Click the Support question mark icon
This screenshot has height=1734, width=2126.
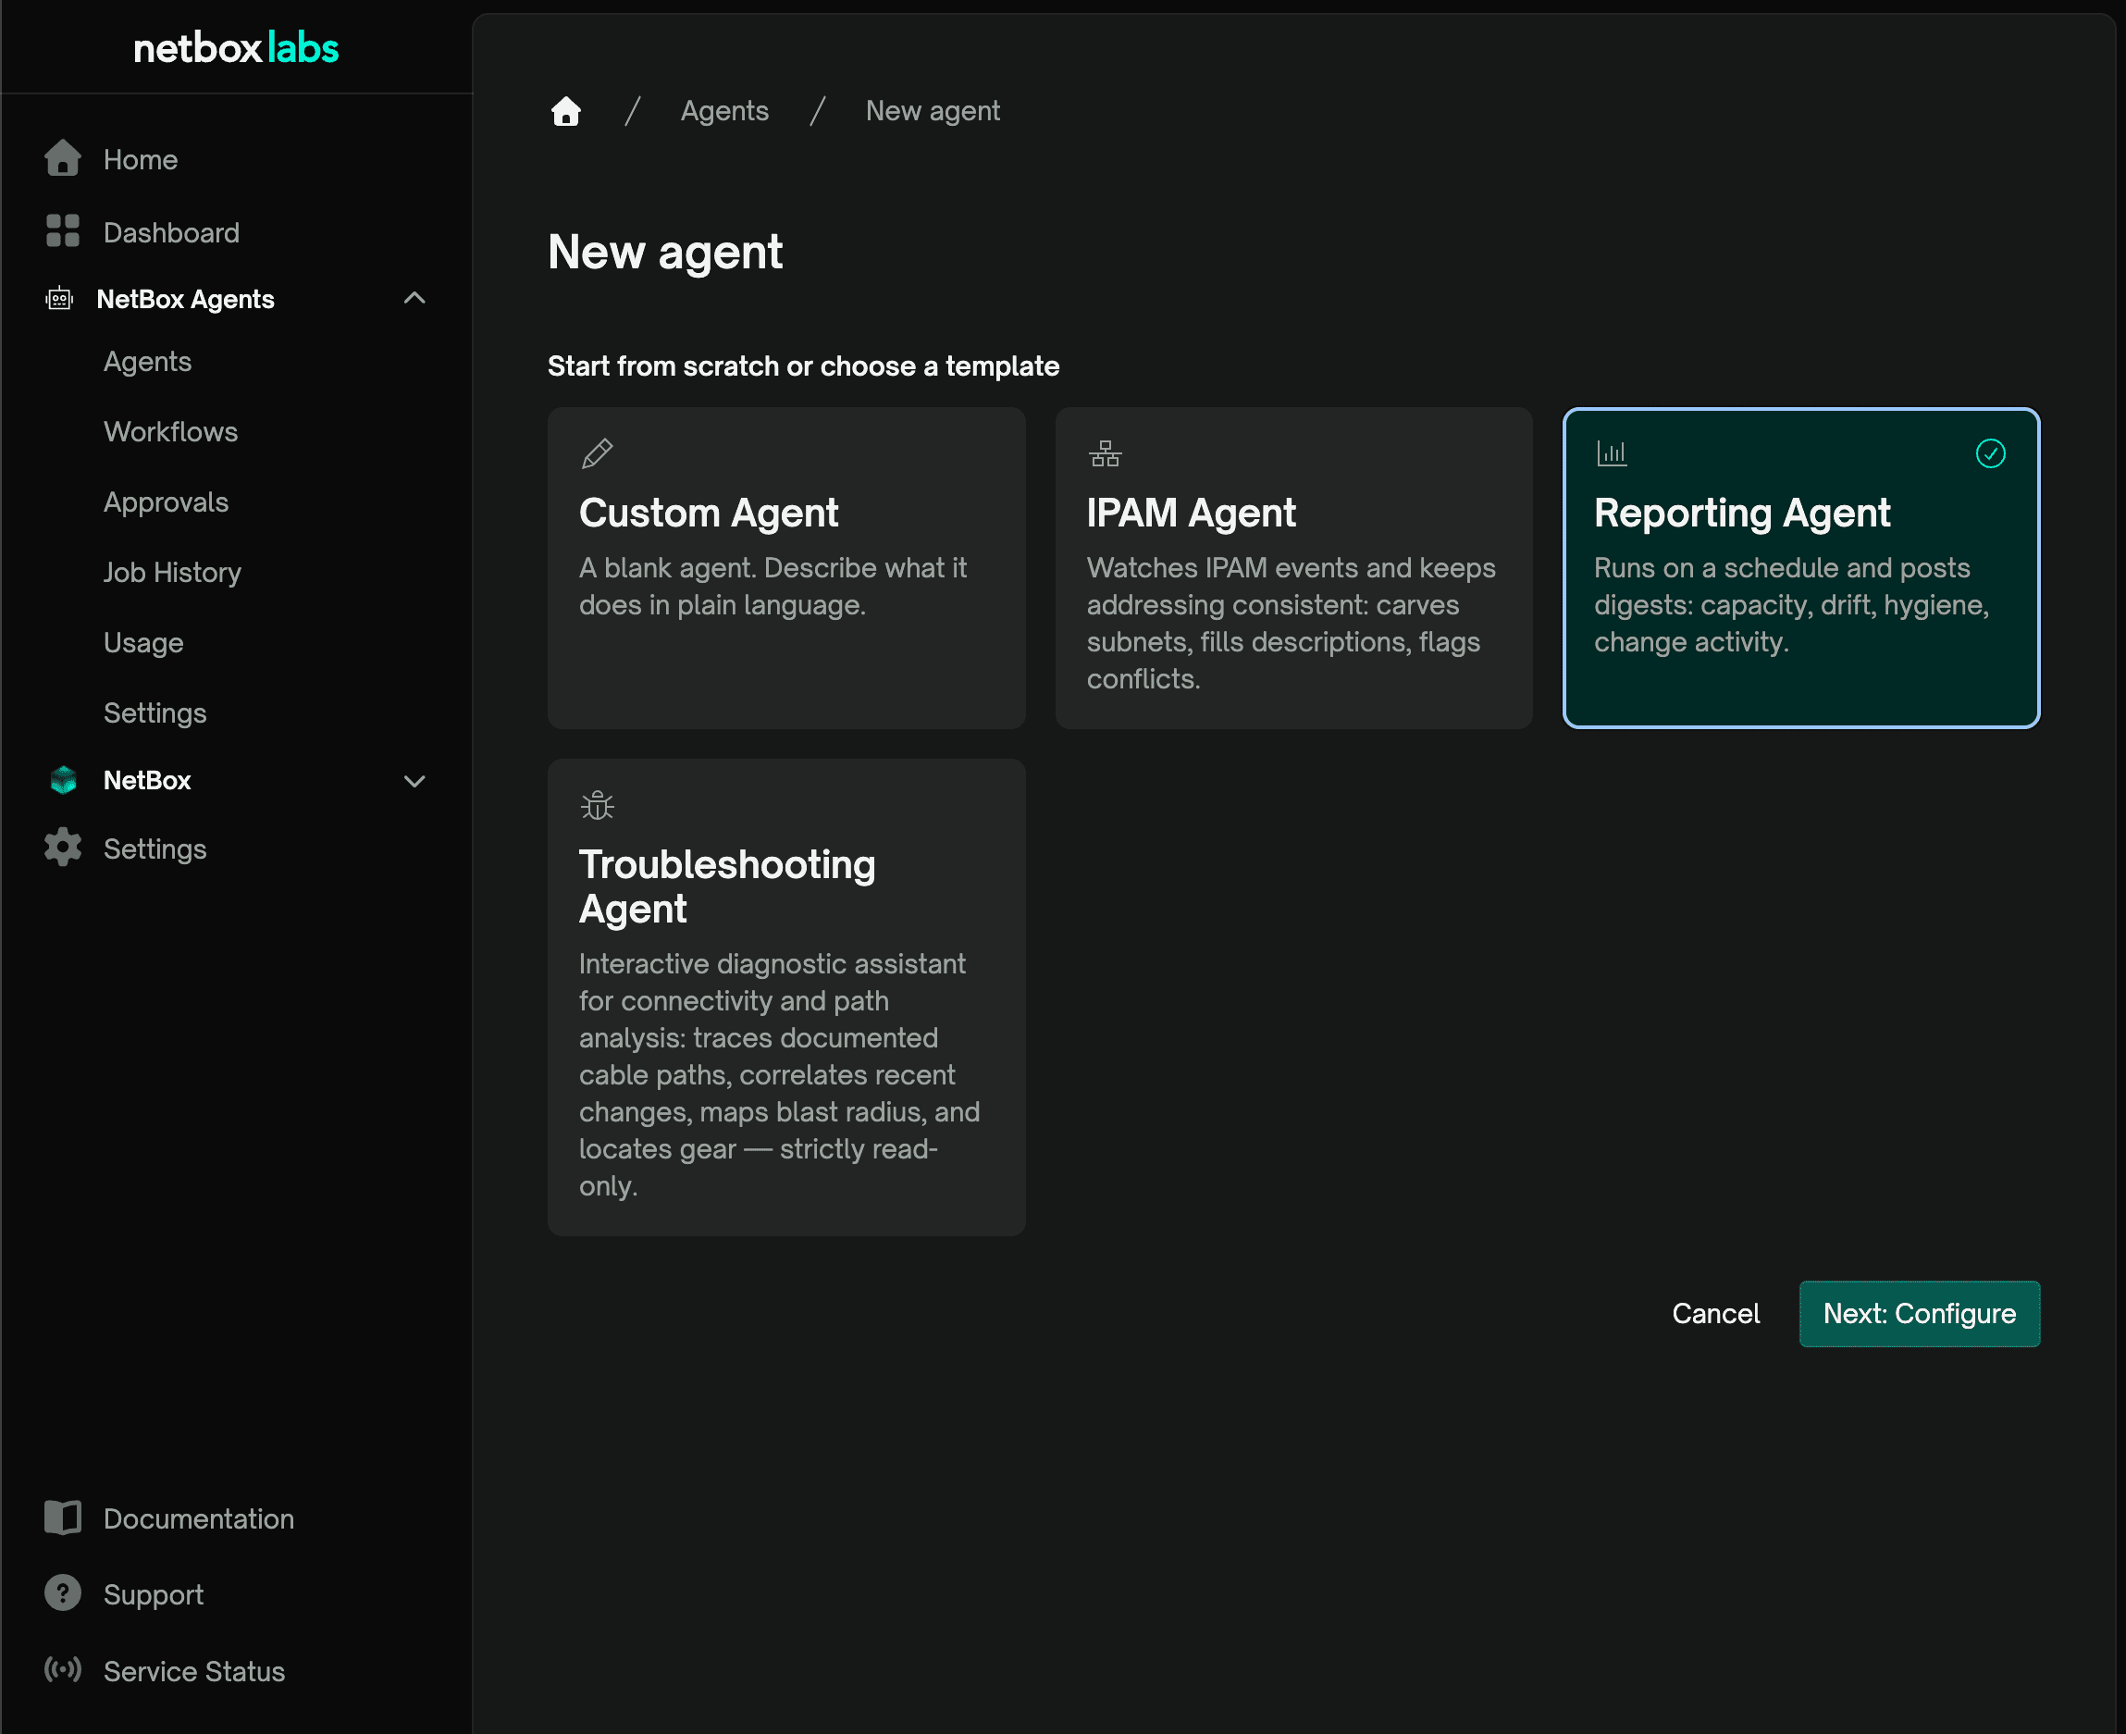pyautogui.click(x=63, y=1593)
